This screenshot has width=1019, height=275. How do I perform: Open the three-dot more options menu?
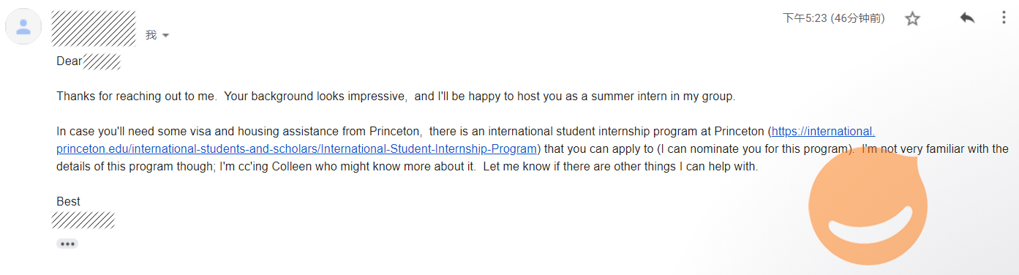[1003, 18]
